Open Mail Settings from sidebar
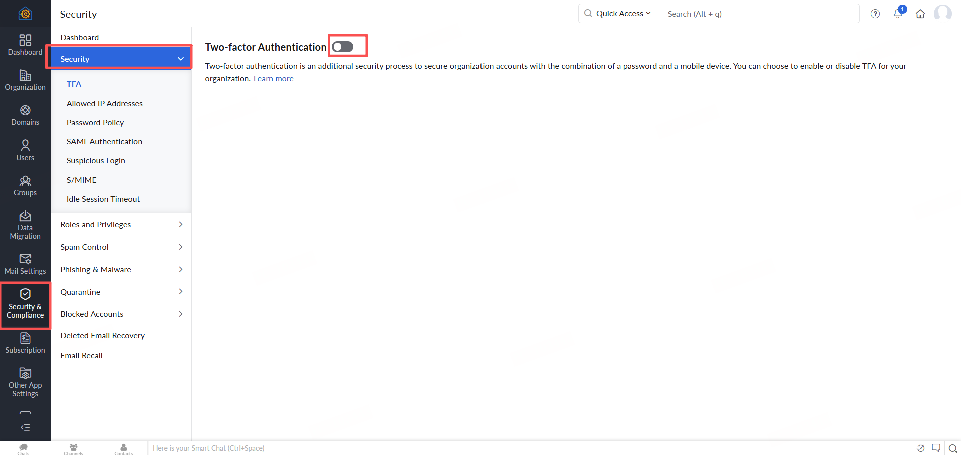Viewport: 961px width, 455px height. (25, 264)
